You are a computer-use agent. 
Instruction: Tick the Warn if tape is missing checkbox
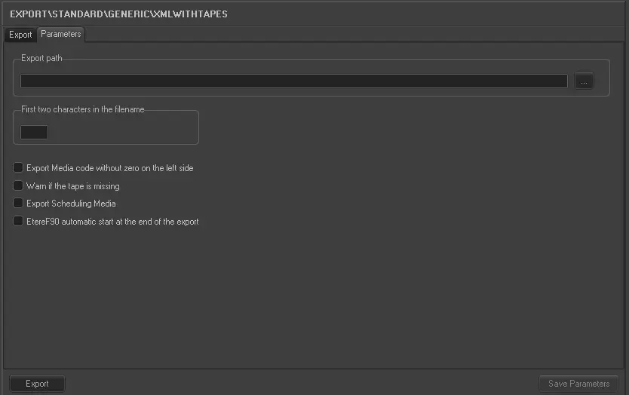click(19, 186)
